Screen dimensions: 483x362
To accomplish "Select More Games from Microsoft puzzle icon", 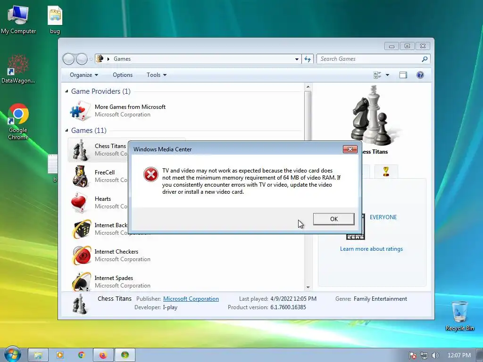I will [80, 110].
